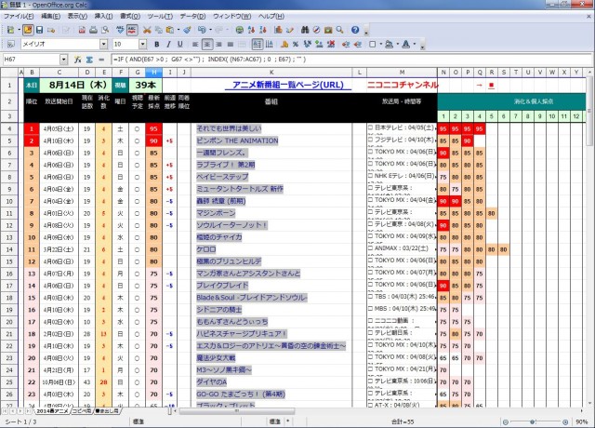The width and height of the screenshot is (595, 428).
Task: Expand the Undo history dropdown arrow
Action: tap(210, 30)
